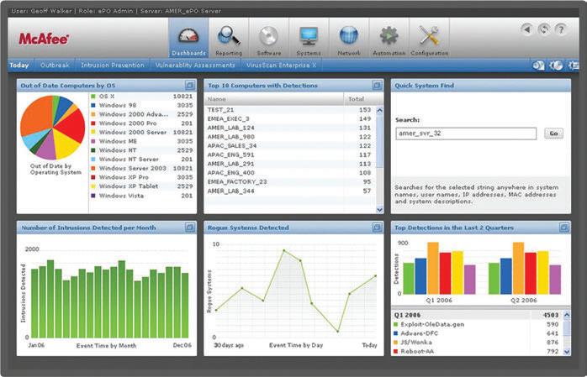Click the first dashboard options icon on the blue tab bar

pos(538,65)
